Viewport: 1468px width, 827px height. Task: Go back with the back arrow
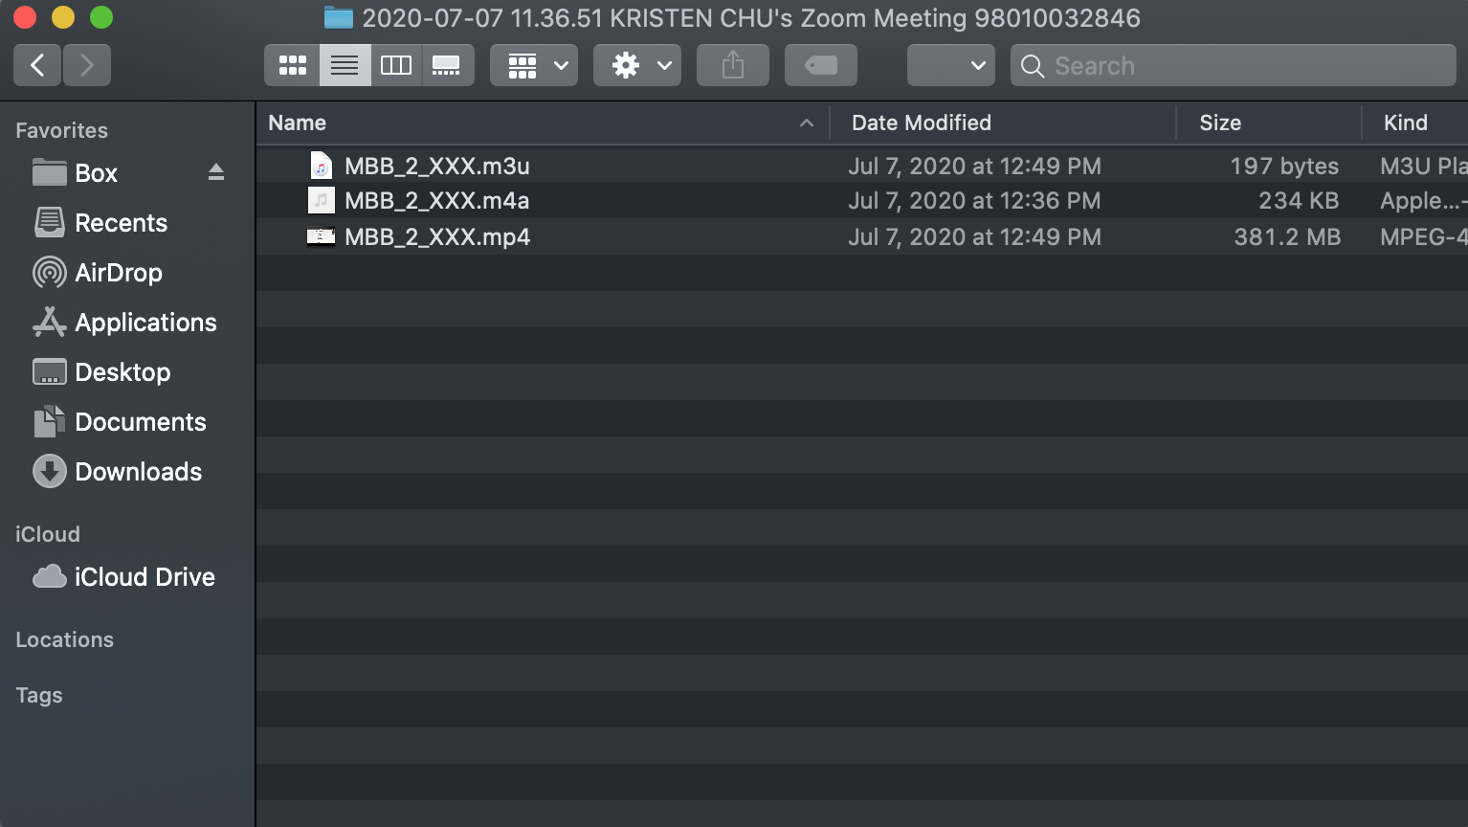37,65
